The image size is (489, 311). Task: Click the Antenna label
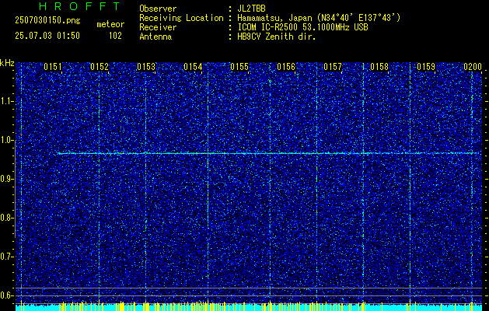tap(155, 37)
